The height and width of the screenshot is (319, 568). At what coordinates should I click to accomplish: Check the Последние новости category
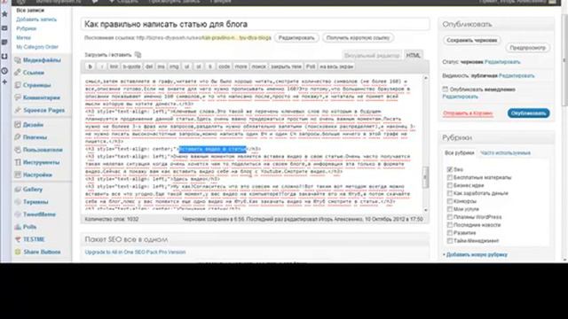[450, 225]
